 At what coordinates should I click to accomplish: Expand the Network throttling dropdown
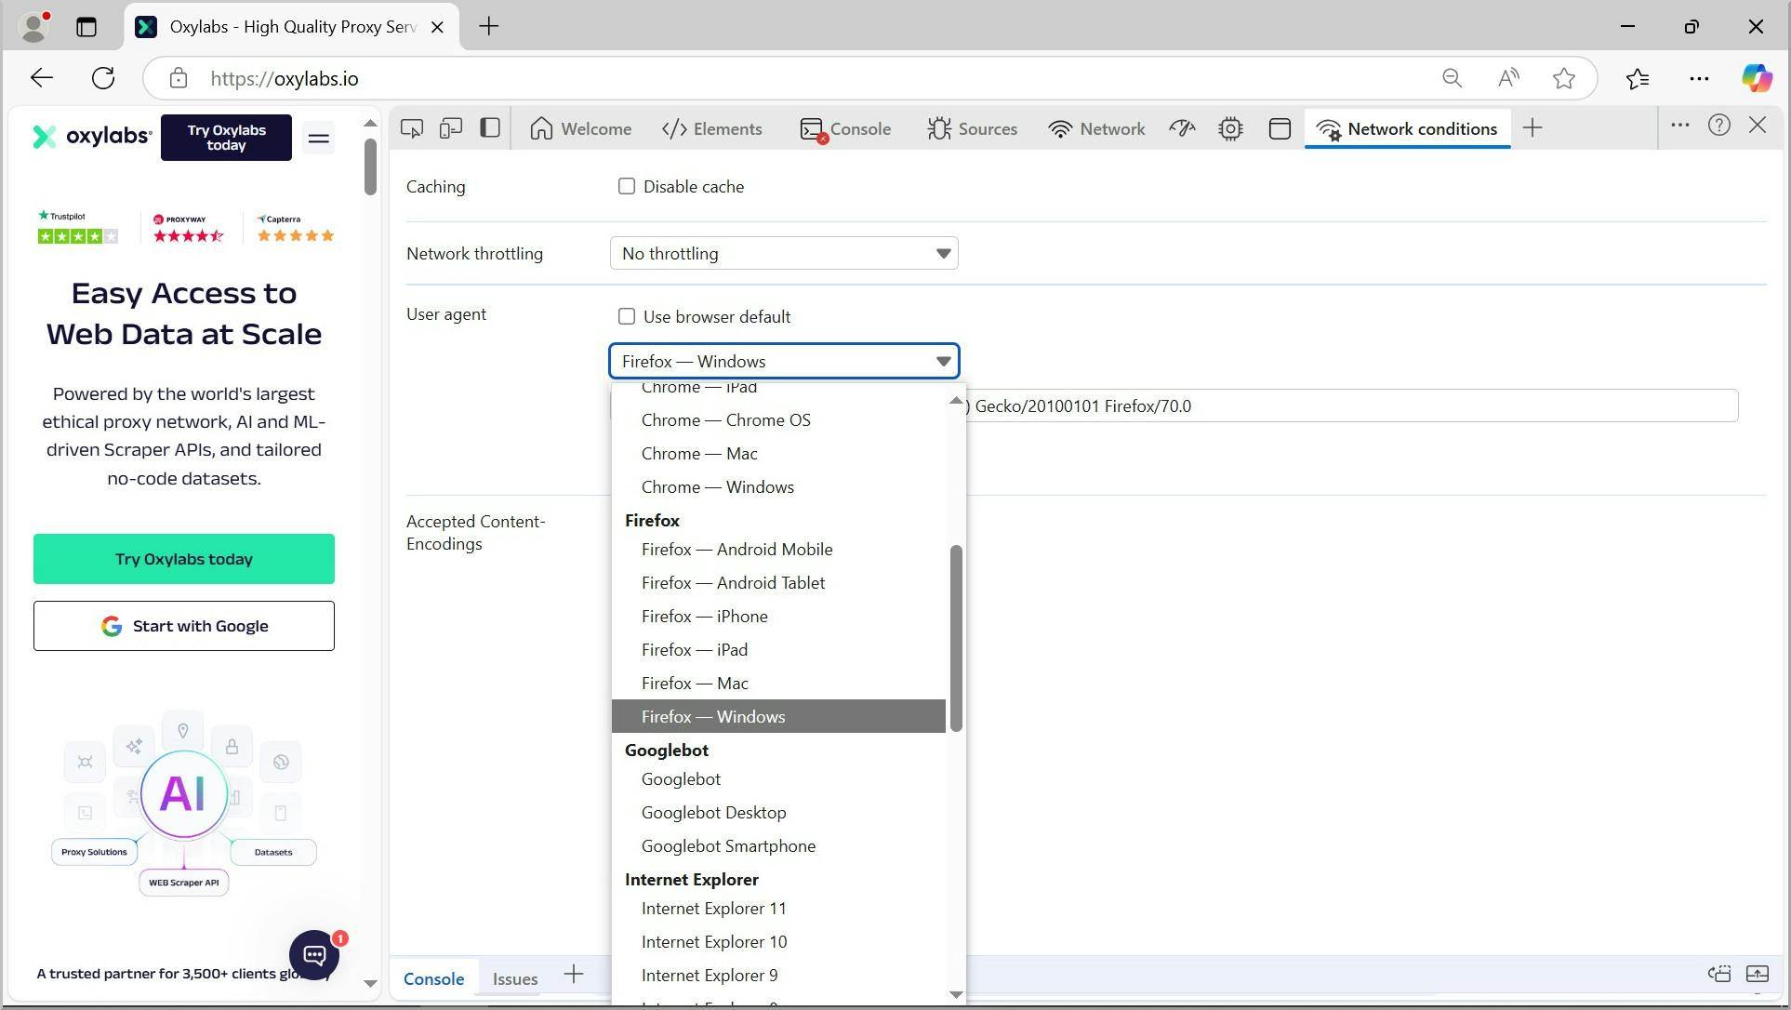(x=783, y=253)
